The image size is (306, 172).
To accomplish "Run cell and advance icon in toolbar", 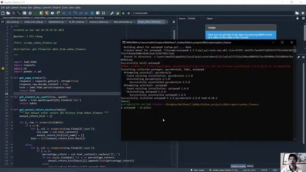I will click(47, 13).
